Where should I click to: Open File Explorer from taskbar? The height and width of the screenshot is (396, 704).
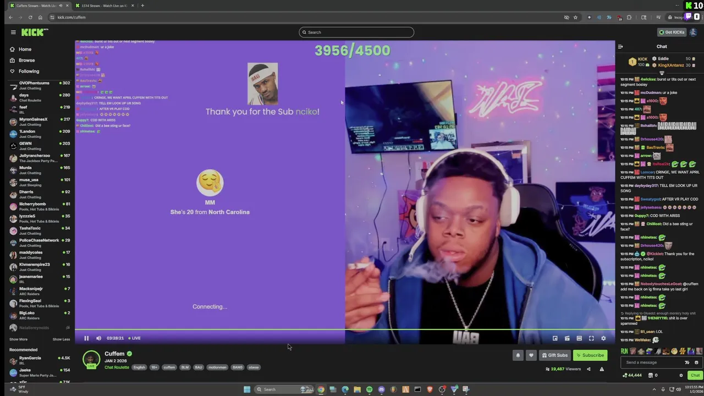[x=357, y=389]
